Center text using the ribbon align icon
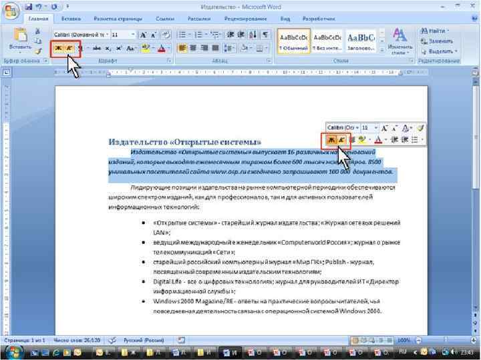 193,48
